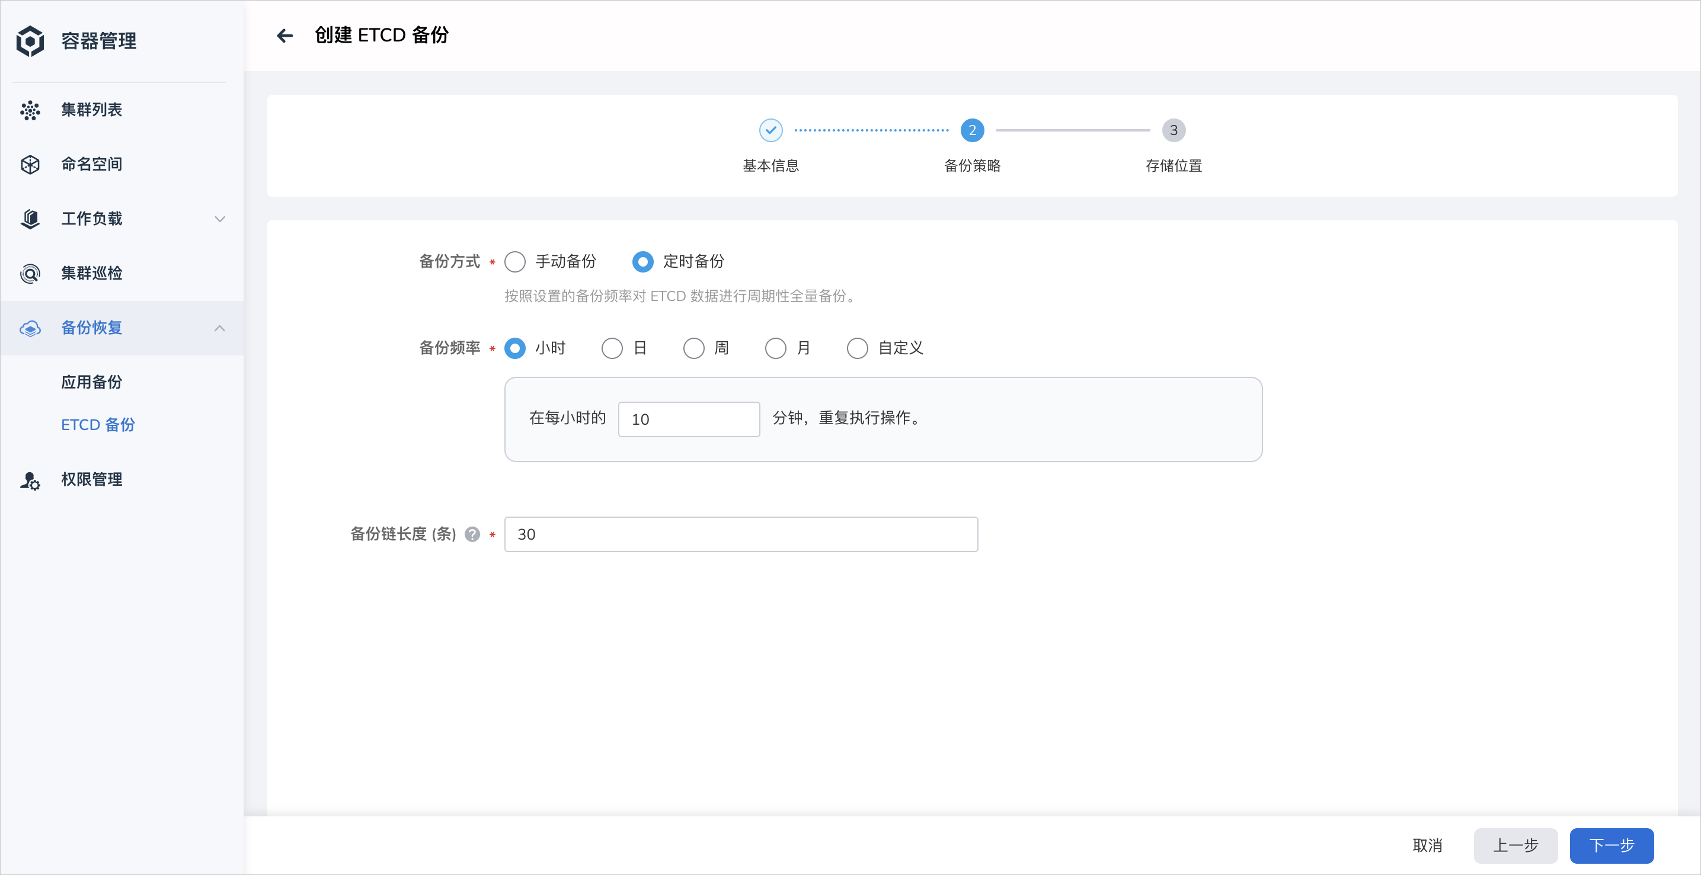Click the help icon beside 备份链长度
This screenshot has height=875, width=1701.
click(472, 534)
